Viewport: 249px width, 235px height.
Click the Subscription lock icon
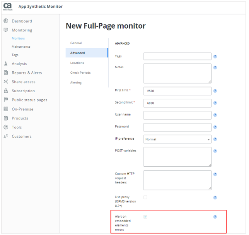pyautogui.click(x=6, y=91)
